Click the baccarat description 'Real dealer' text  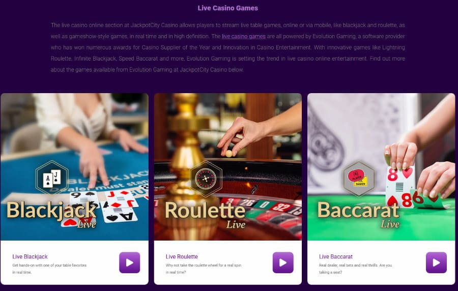pyautogui.click(x=356, y=269)
